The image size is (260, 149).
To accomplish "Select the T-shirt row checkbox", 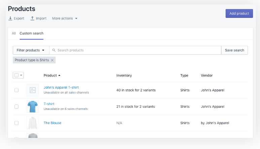I will [x=16, y=107].
